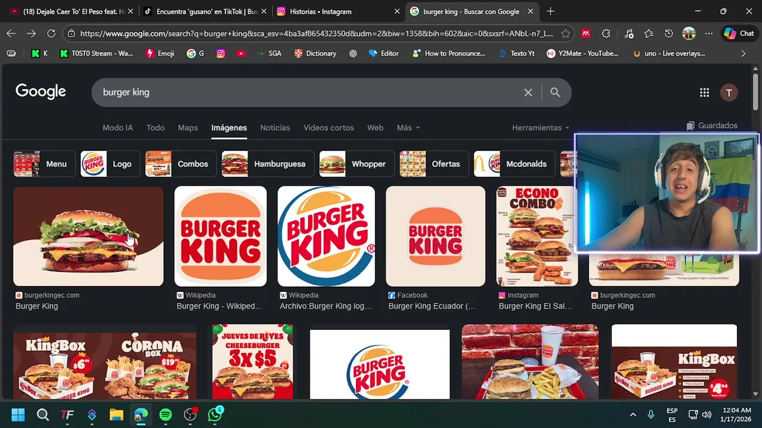
Task: Open the Econo Combos Instagram image
Action: click(537, 236)
